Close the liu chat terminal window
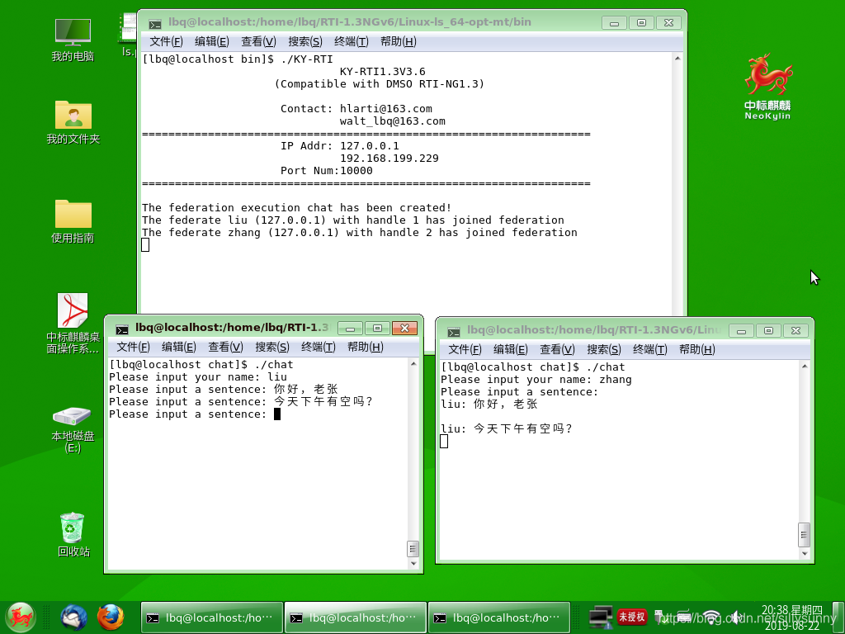 pyautogui.click(x=404, y=328)
